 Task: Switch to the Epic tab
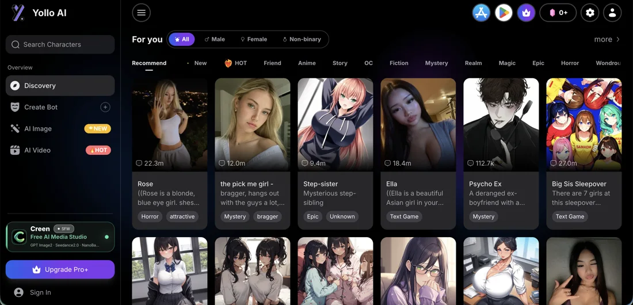click(x=538, y=63)
